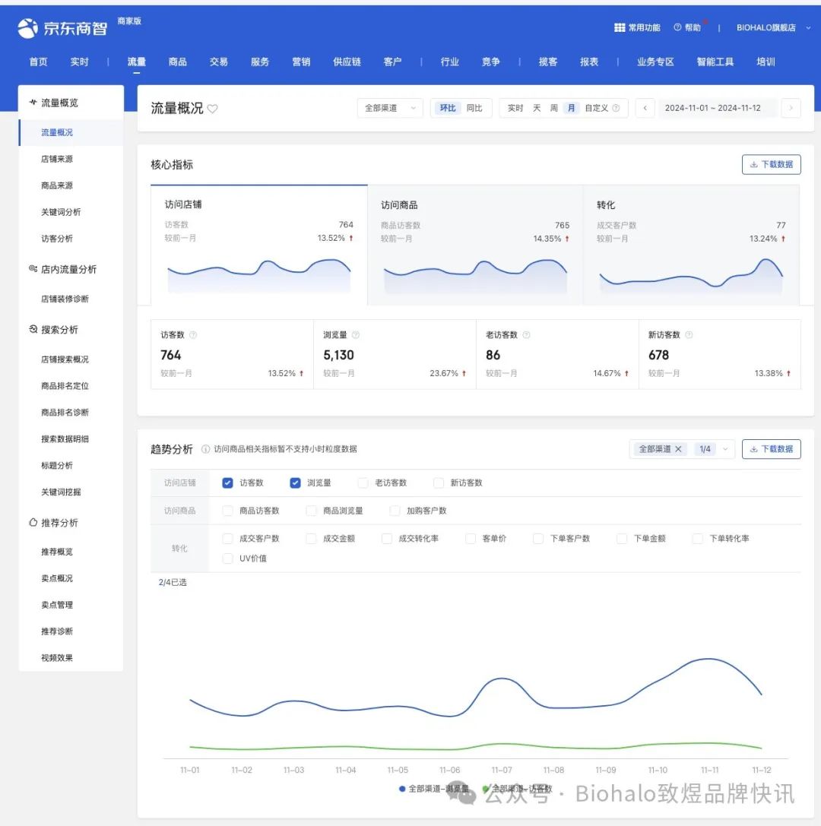Click the 搜索分析 sidebar icon
The image size is (821, 826).
coord(33,329)
